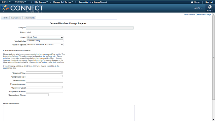
Task: Click the scrollbar up arrow
Action: pos(214,14)
